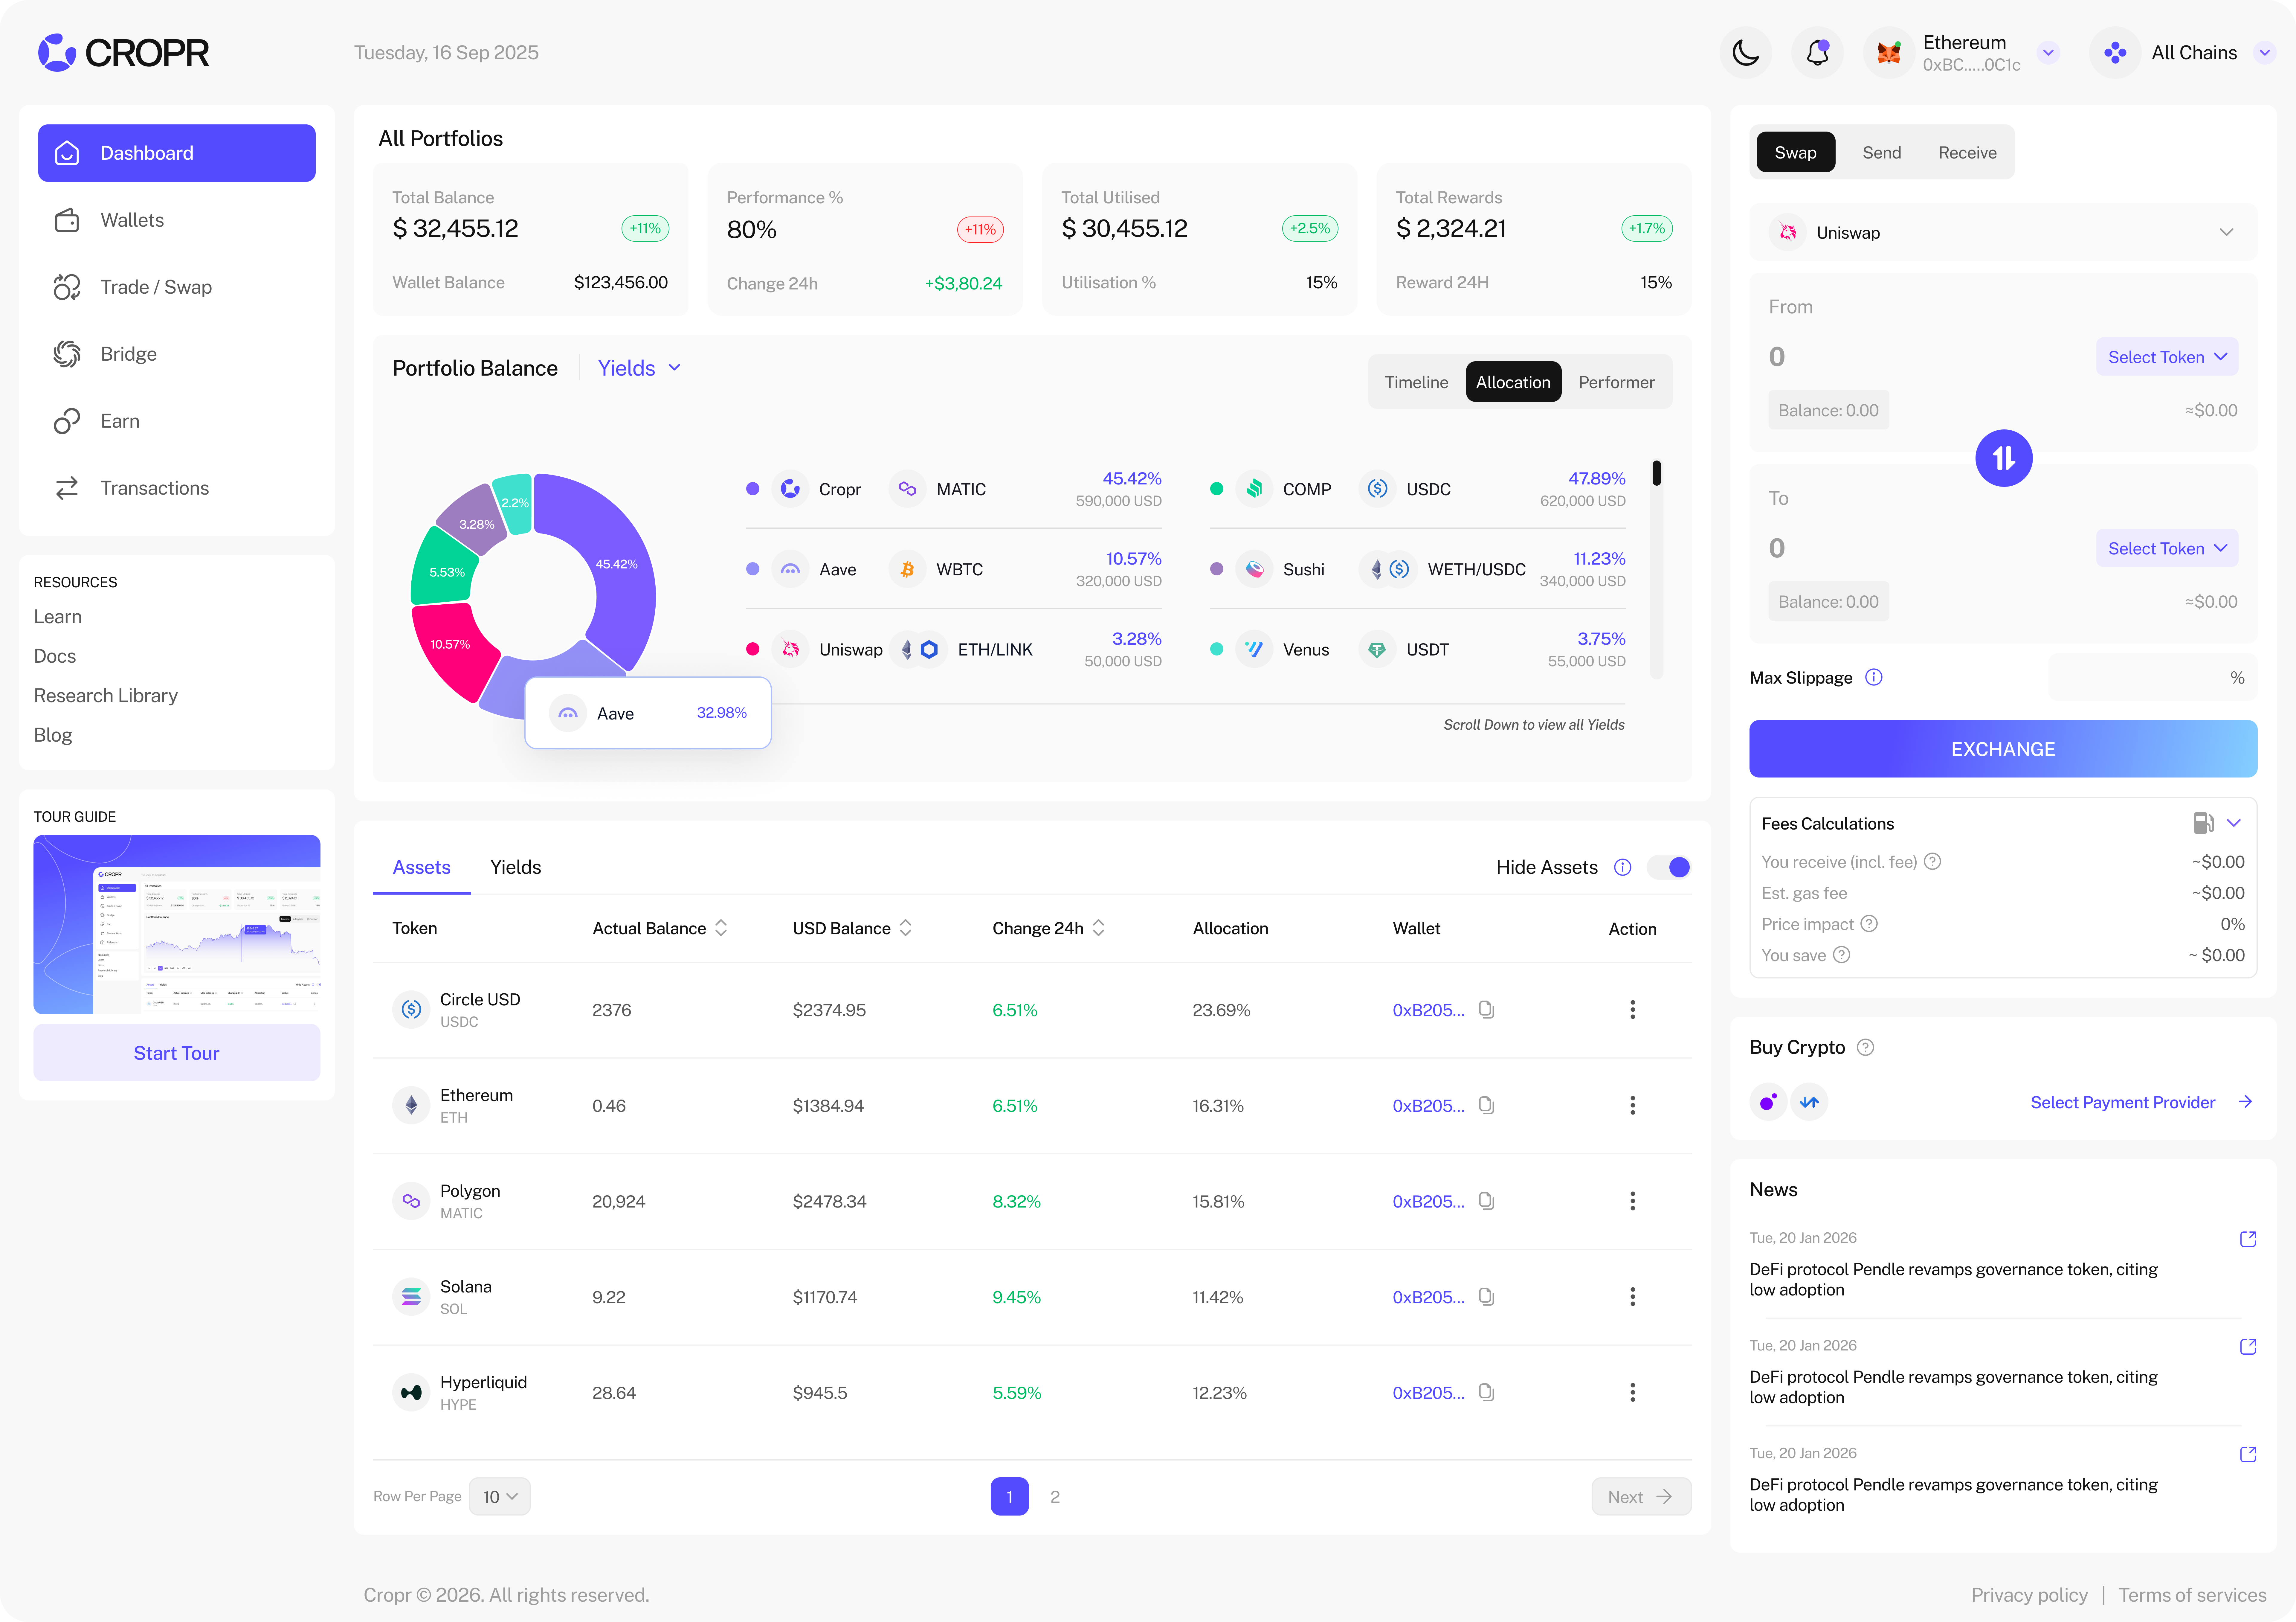Image resolution: width=2296 pixels, height=1622 pixels.
Task: Open notifications bell icon
Action: 1817,53
